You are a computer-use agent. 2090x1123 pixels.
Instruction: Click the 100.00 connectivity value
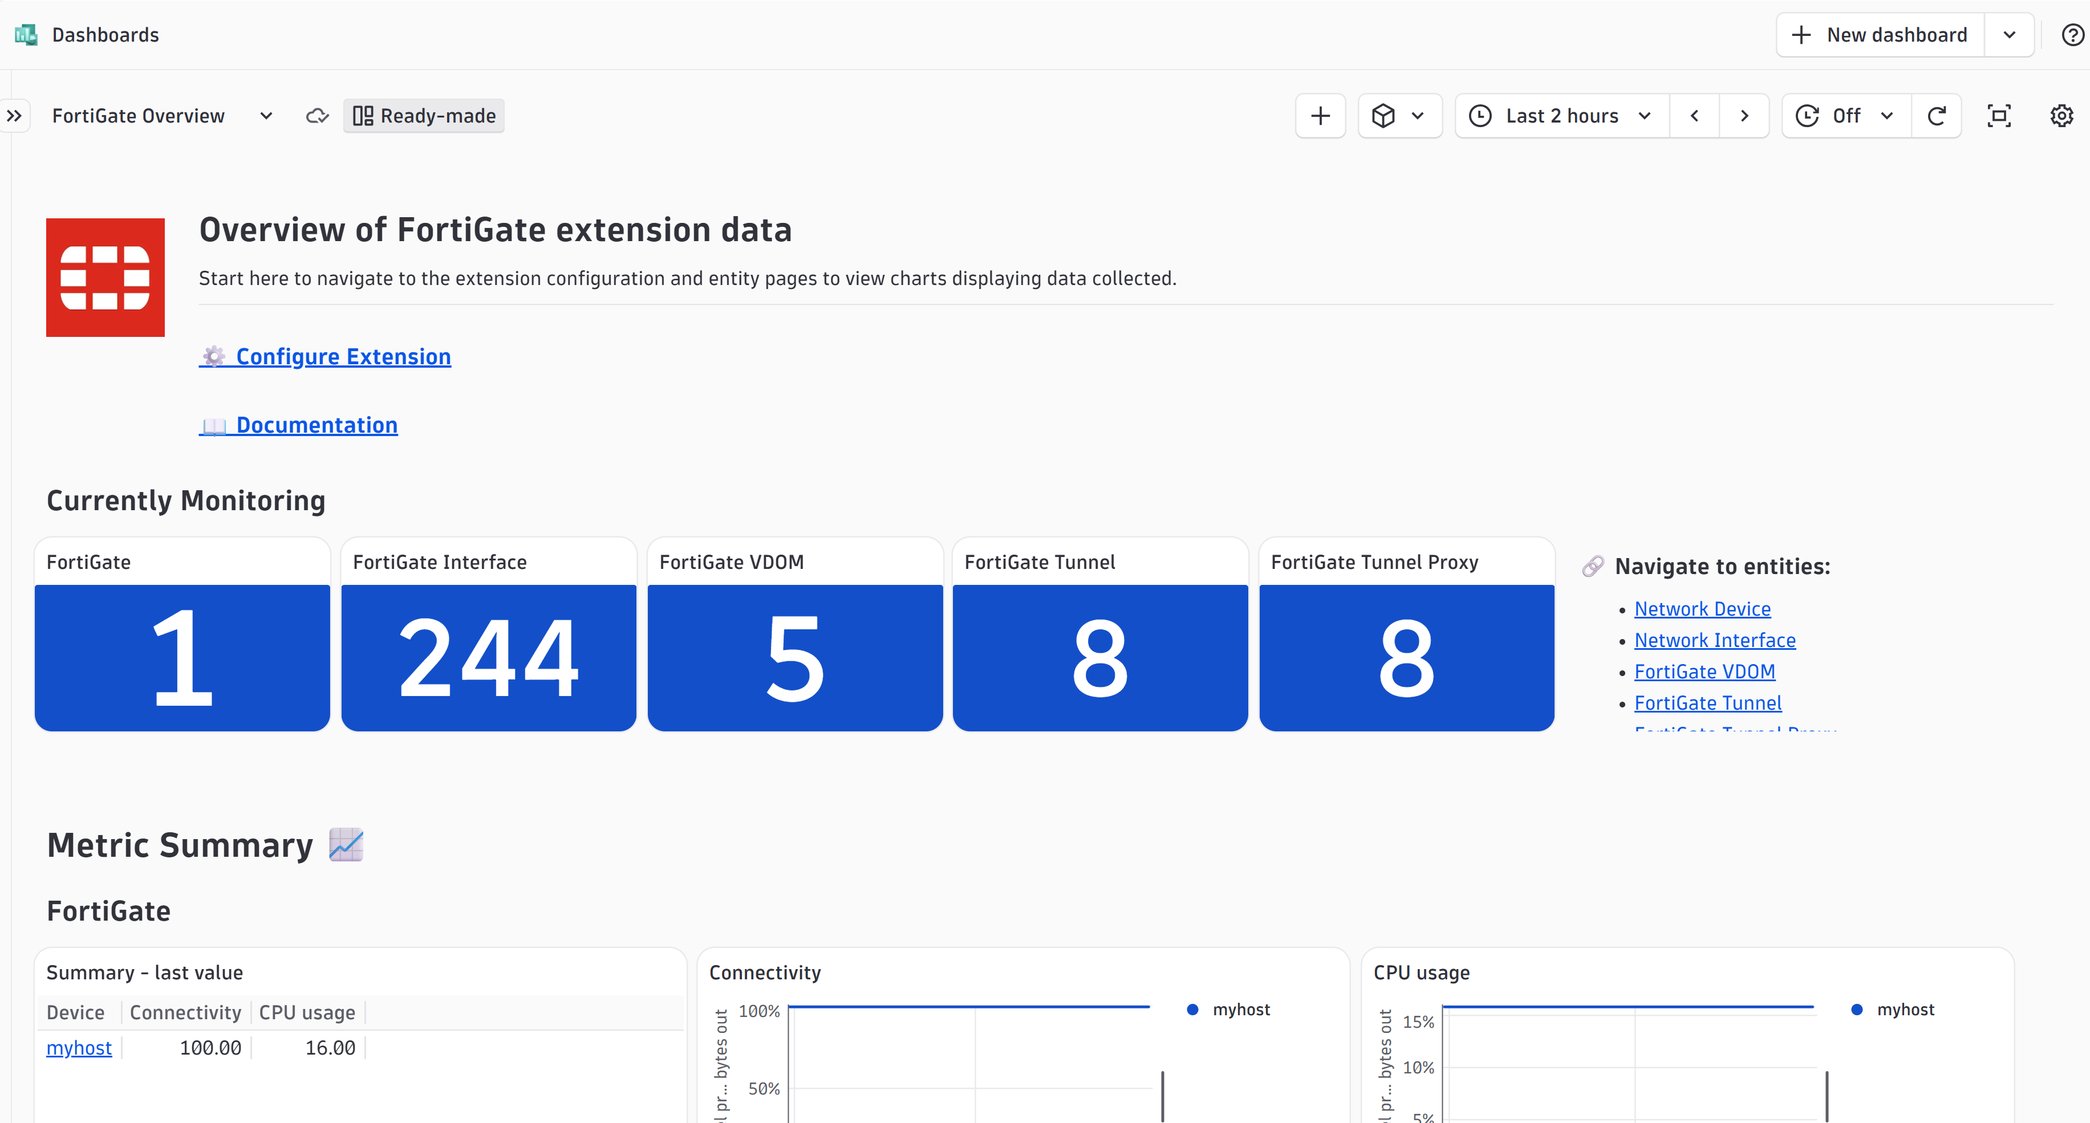210,1048
